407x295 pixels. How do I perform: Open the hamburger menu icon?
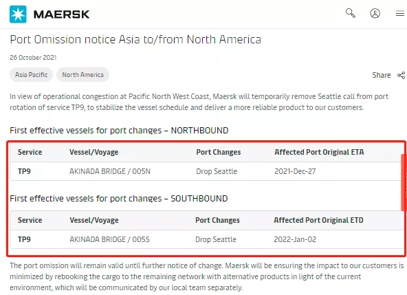point(400,13)
